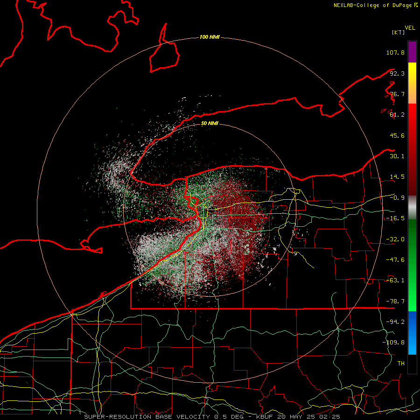Viewport: 420px width, 420px height.
Task: Click the [KT] units label
Action: [398, 32]
